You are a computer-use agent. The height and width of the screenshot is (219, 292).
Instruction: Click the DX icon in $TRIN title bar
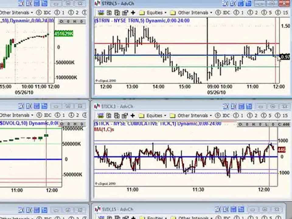click(232, 3)
